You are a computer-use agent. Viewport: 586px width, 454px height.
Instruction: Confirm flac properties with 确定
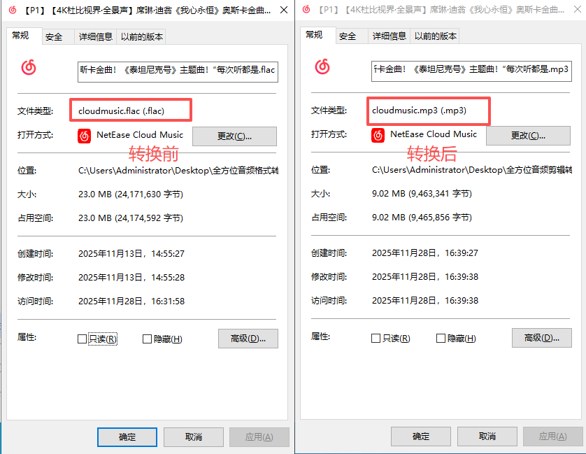click(x=127, y=436)
